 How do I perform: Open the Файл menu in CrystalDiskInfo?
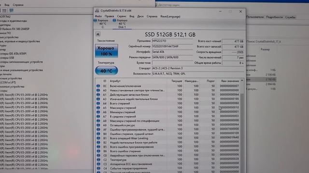click(x=98, y=16)
